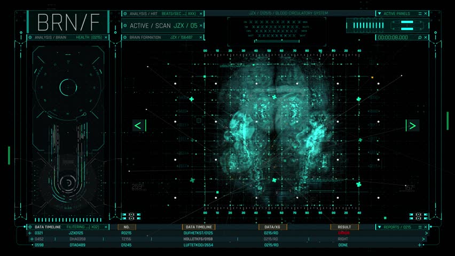Click the upper cyan bar toggle
The height and width of the screenshot is (256, 455).
coord(407,22)
